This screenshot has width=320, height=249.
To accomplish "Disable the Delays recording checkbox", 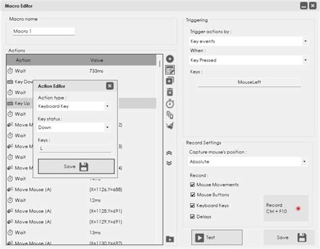I will coord(192,217).
